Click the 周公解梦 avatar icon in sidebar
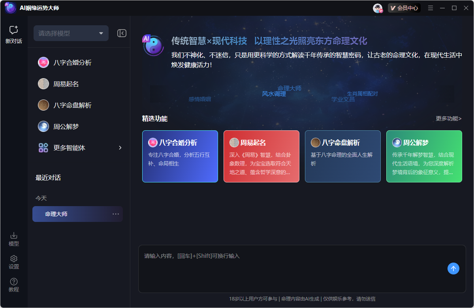This screenshot has width=474, height=308. 43,126
